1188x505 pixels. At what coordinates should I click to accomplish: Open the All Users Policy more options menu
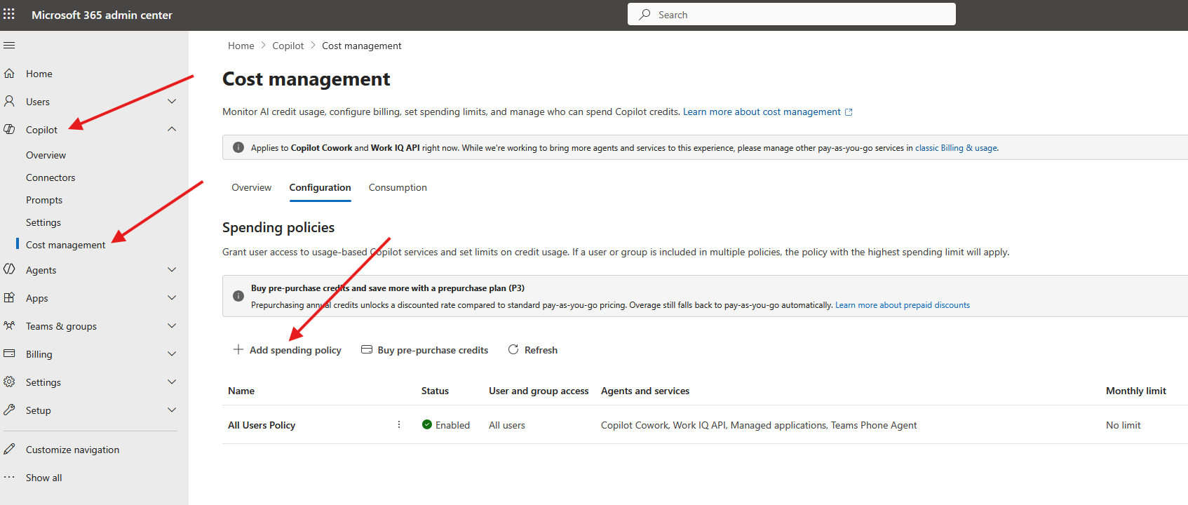pos(399,424)
